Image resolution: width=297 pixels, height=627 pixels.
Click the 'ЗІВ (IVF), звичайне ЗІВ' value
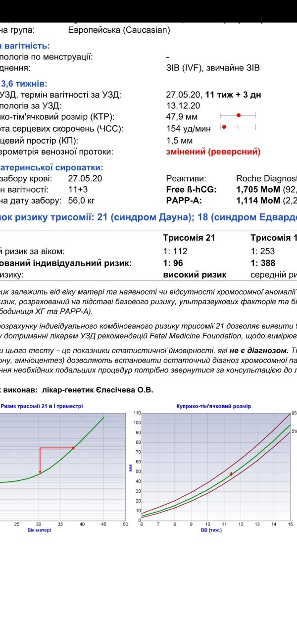213,68
